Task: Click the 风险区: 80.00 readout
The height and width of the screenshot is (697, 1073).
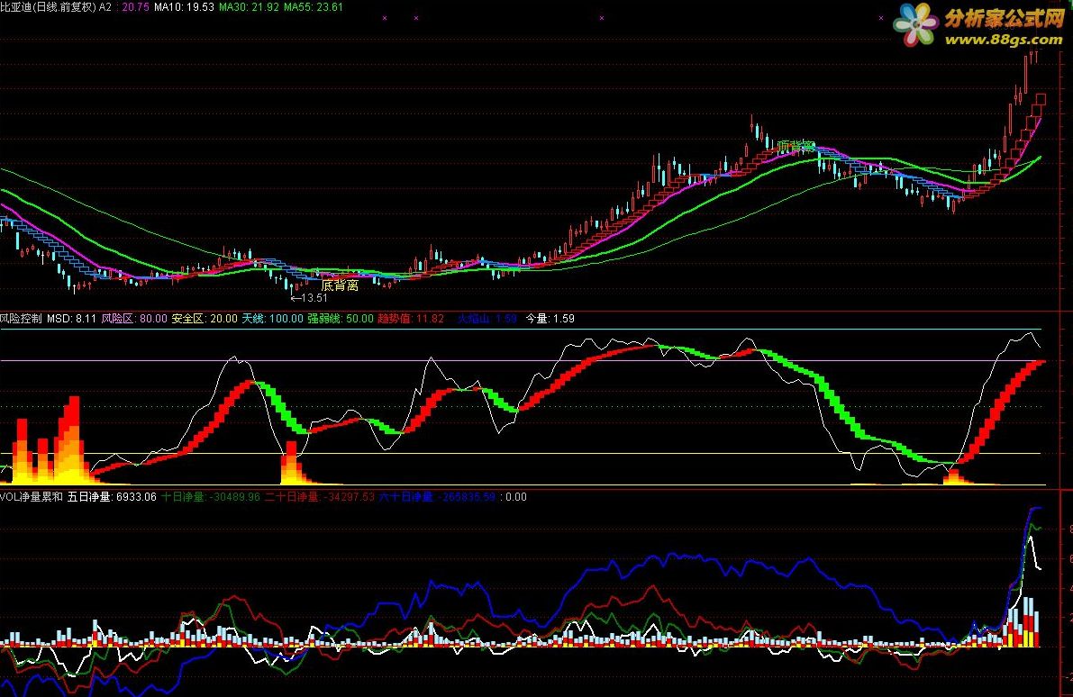Action: click(134, 319)
